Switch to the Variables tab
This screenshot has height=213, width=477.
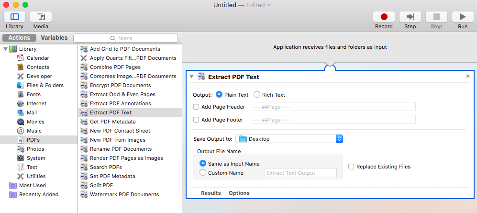click(x=54, y=38)
